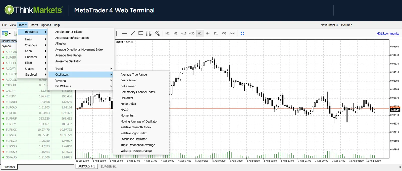Viewport: 402px width, 171px height.
Task: Click the down arrow icon beside CADJPY
Action: 3,91
